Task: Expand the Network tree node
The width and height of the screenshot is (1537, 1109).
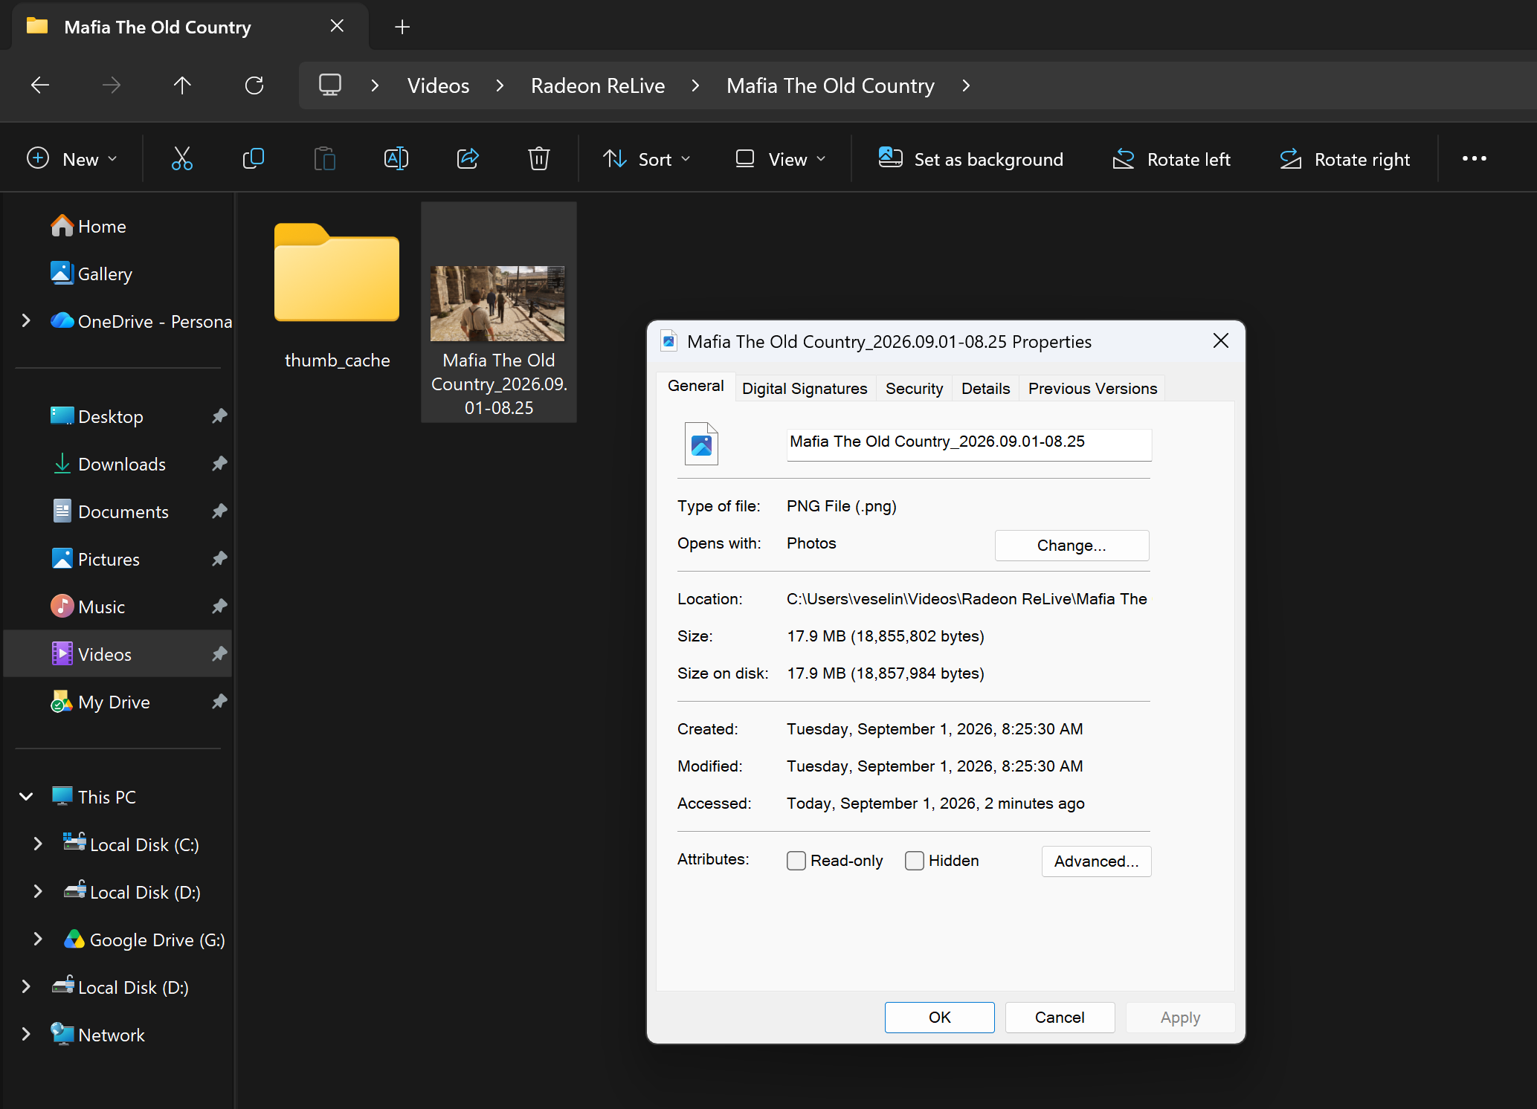Action: (26, 1034)
